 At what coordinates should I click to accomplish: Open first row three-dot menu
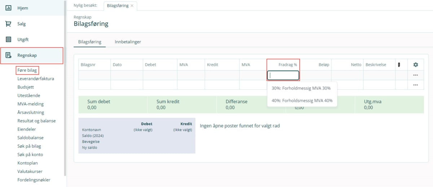pos(415,75)
